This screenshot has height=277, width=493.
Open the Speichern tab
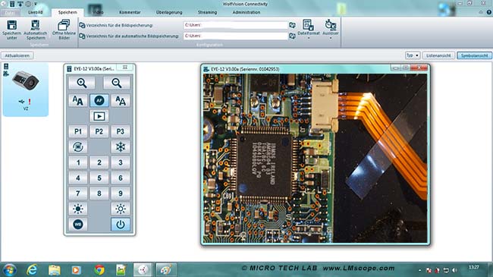tap(68, 12)
